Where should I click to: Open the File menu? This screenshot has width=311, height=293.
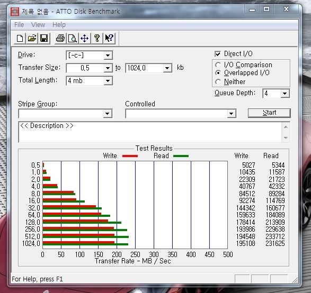19,25
